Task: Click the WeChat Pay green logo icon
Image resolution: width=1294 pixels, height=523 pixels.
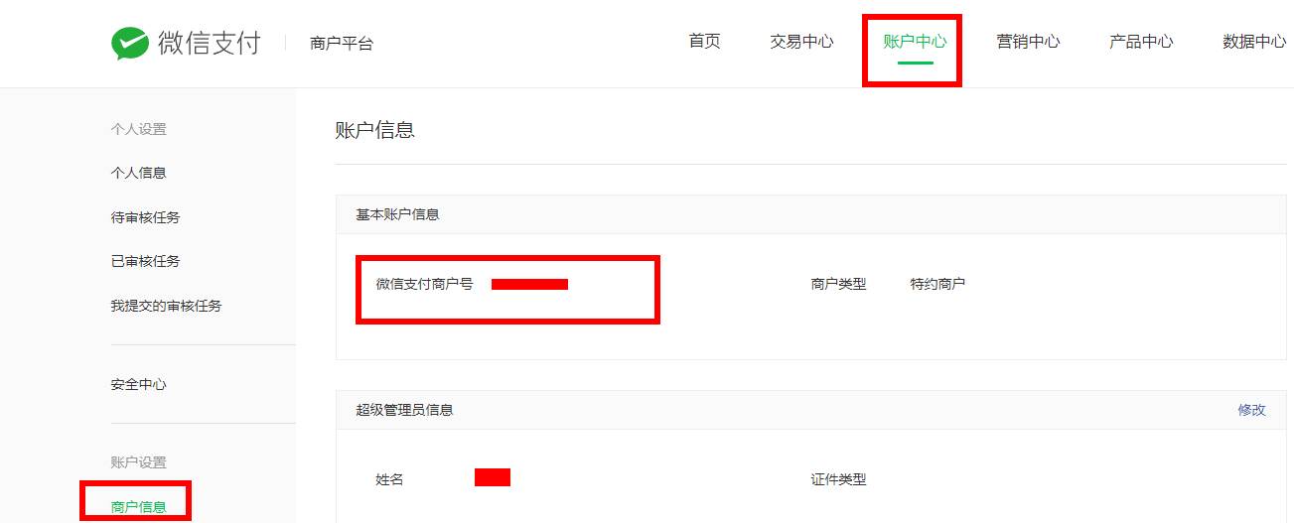Action: point(129,43)
